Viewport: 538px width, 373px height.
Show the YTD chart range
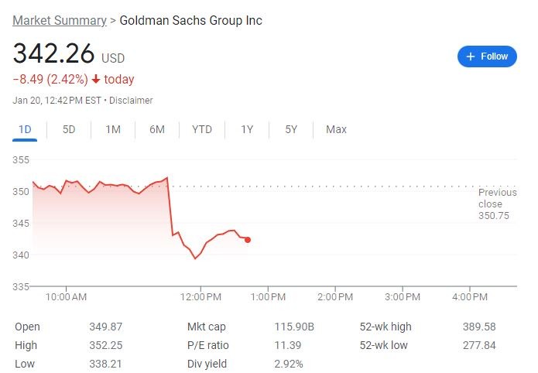coord(202,129)
